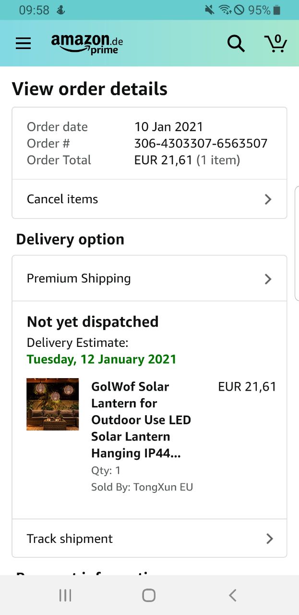The image size is (299, 615).
Task: Expand the Track shipment chevron
Action: (x=269, y=539)
